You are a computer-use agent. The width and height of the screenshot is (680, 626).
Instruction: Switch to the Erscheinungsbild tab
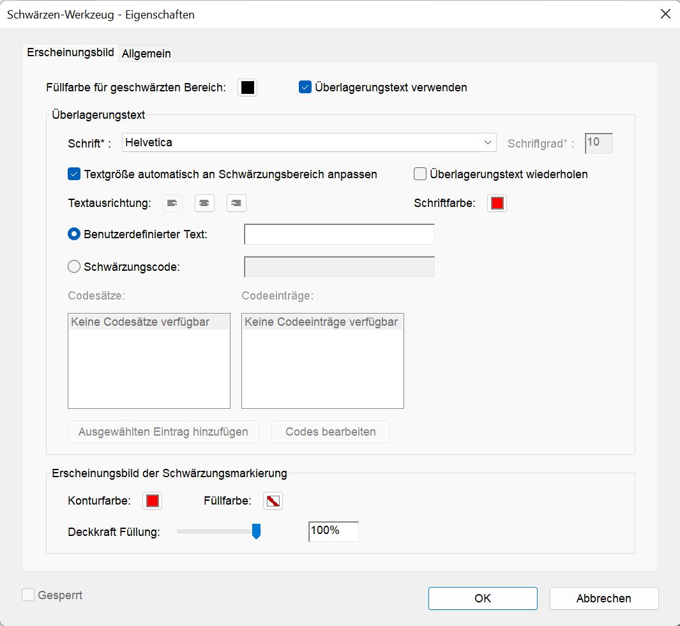70,53
